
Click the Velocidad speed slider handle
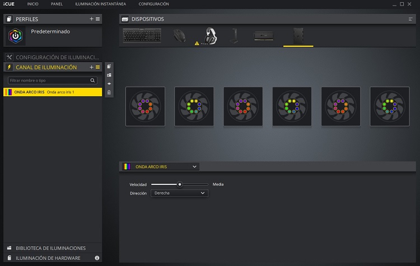(180, 184)
